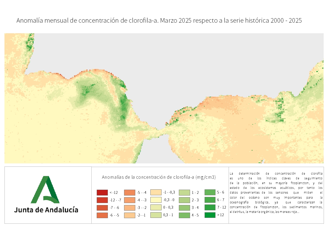The image size is (327, 231).
Task: Click the legend heading "Anomalías de la concentración"
Action: click(159, 177)
